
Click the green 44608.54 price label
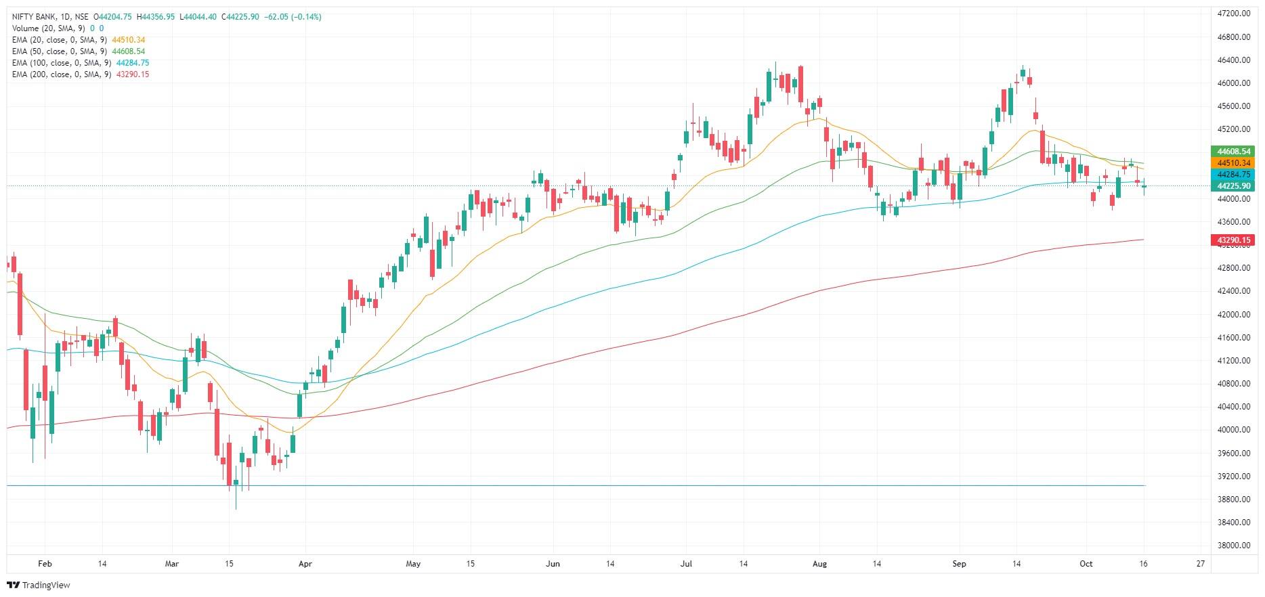1232,152
